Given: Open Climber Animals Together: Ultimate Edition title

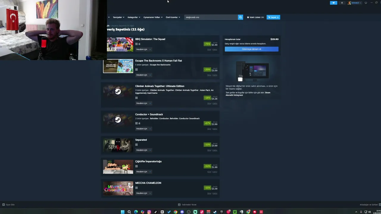Looking at the screenshot, I should [x=160, y=86].
